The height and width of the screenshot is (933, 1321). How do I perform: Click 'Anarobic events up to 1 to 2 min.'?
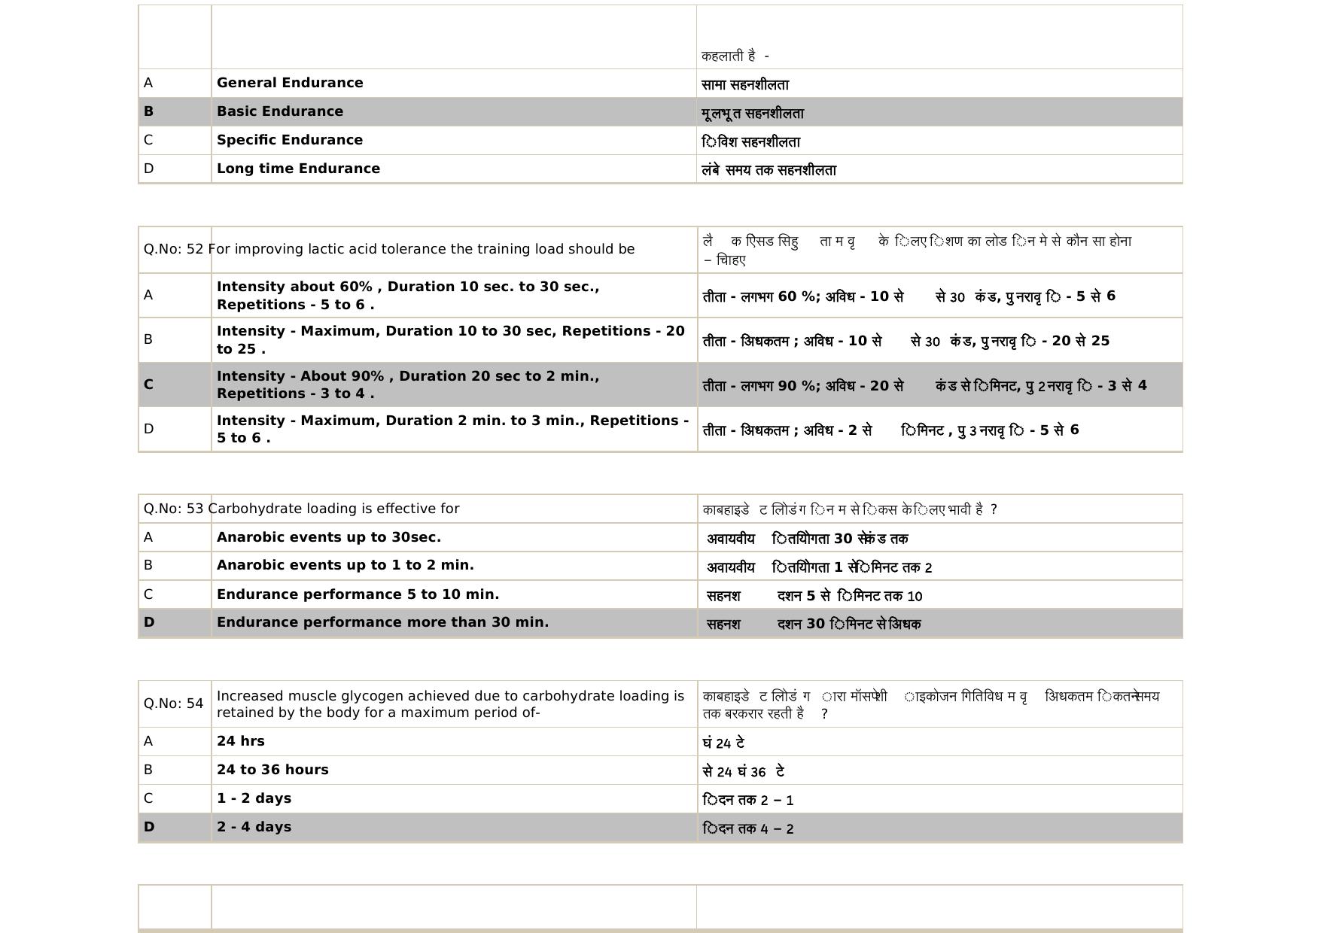point(345,565)
